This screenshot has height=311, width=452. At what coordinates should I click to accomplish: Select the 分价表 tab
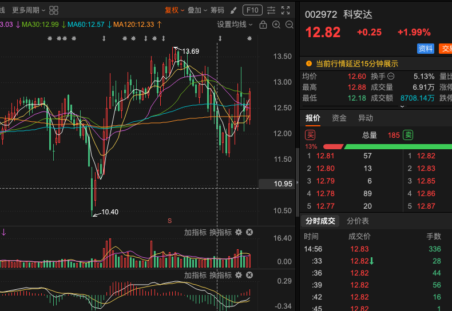(x=358, y=221)
